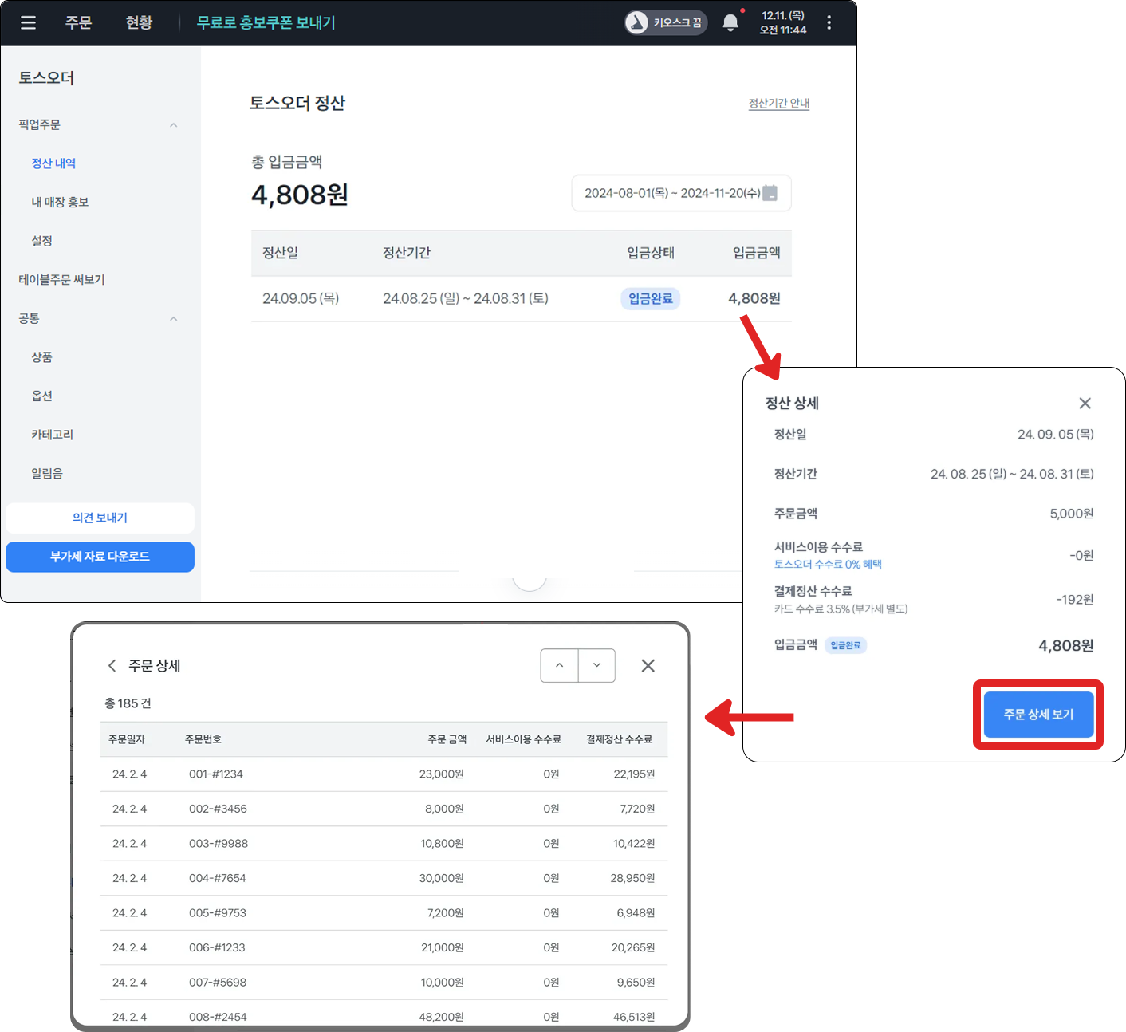The width and height of the screenshot is (1126, 1032).
Task: Toggle the 키오스크 끔 switch
Action: 665,22
